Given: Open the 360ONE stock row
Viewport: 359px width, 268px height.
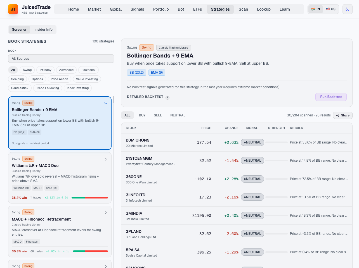Looking at the screenshot, I should (x=237, y=179).
